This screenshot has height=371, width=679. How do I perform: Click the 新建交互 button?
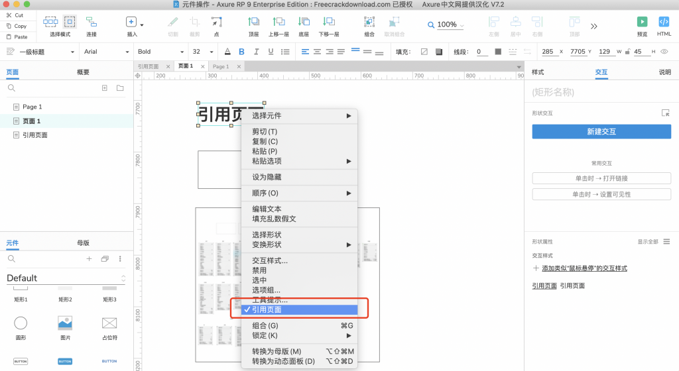pyautogui.click(x=601, y=131)
